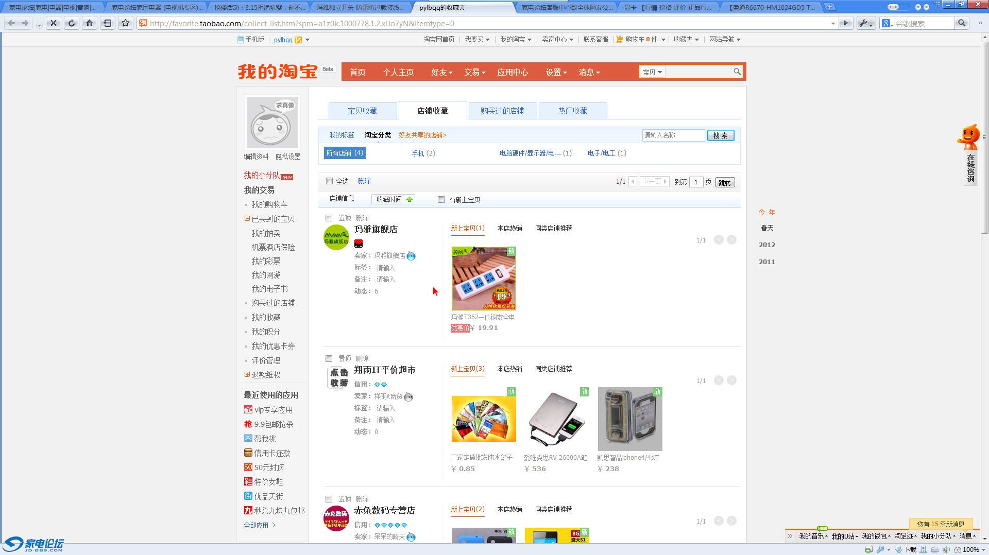Click the wrench tools icon in browser
Image resolution: width=989 pixels, height=555 pixels.
click(866, 23)
